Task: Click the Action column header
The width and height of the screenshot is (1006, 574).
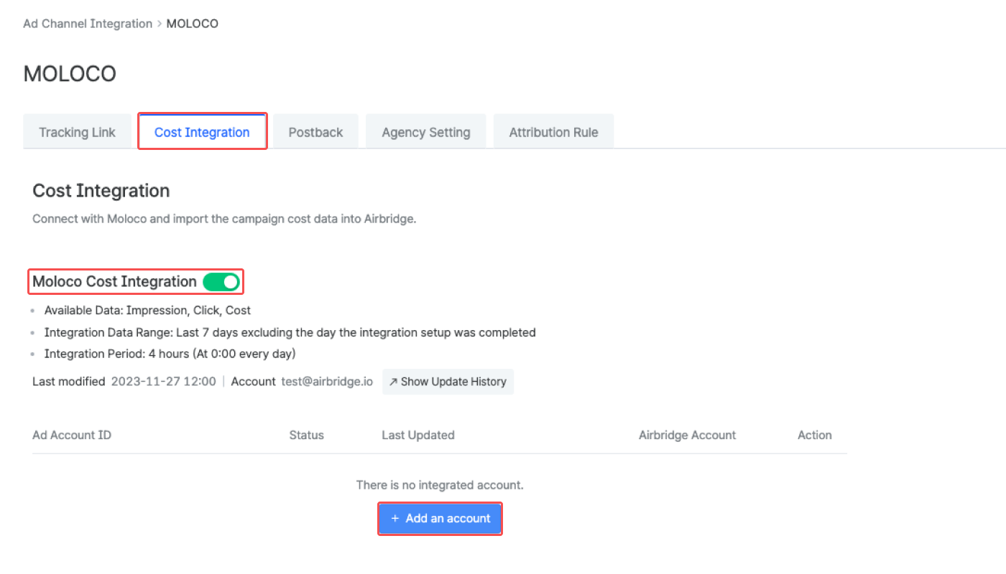Action: (815, 435)
